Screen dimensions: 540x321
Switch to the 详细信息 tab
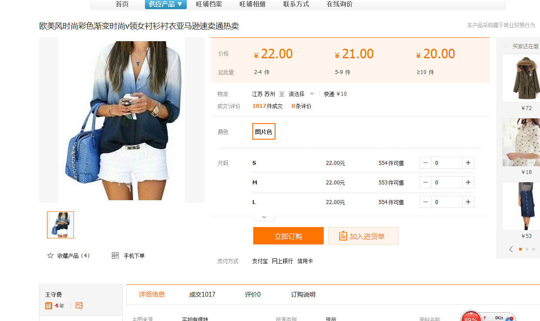(151, 294)
